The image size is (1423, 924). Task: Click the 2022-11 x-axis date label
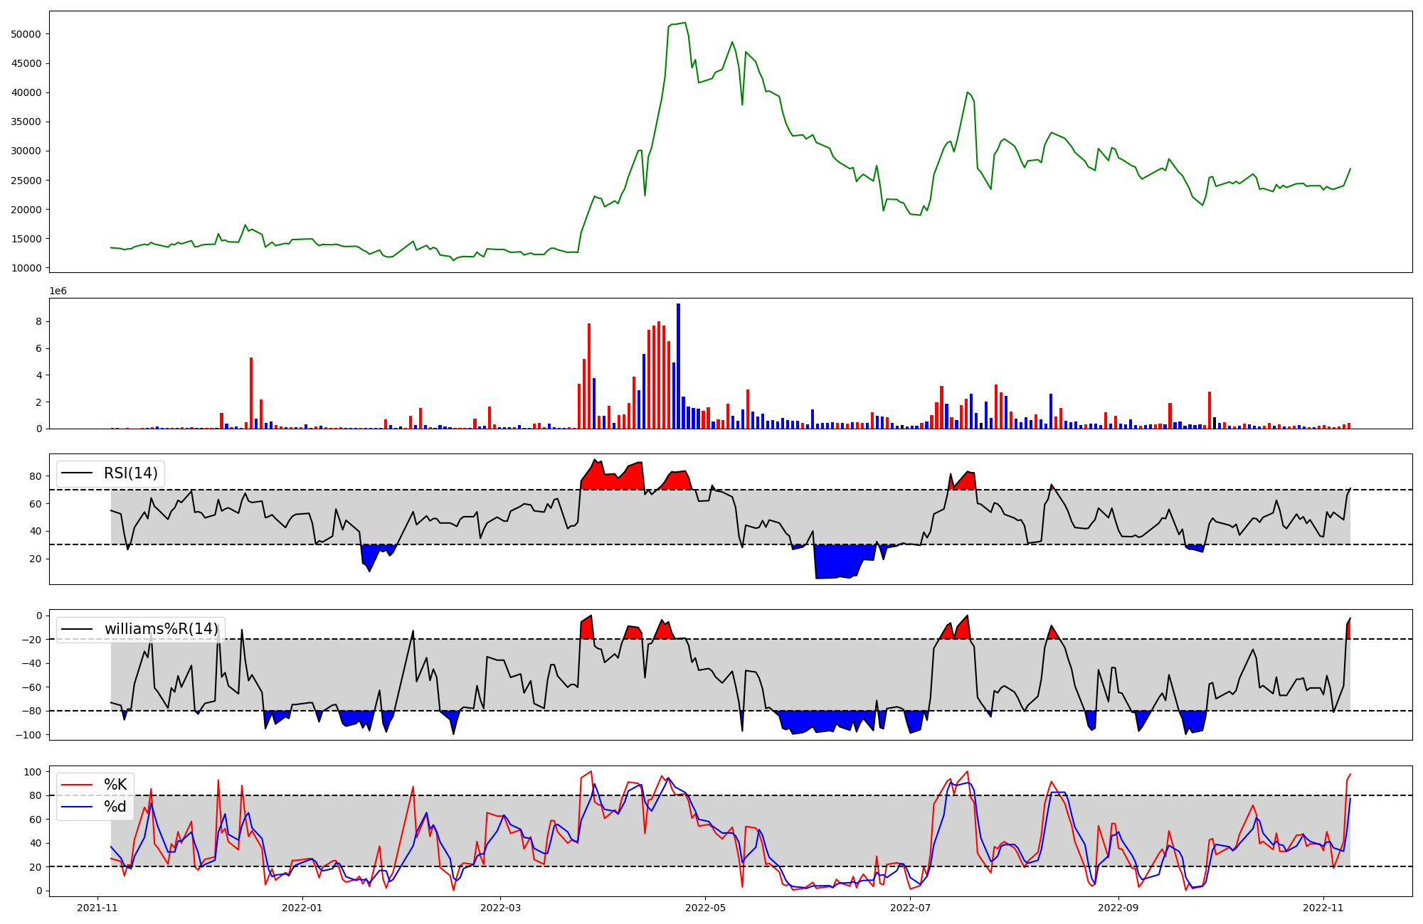pos(1323,908)
